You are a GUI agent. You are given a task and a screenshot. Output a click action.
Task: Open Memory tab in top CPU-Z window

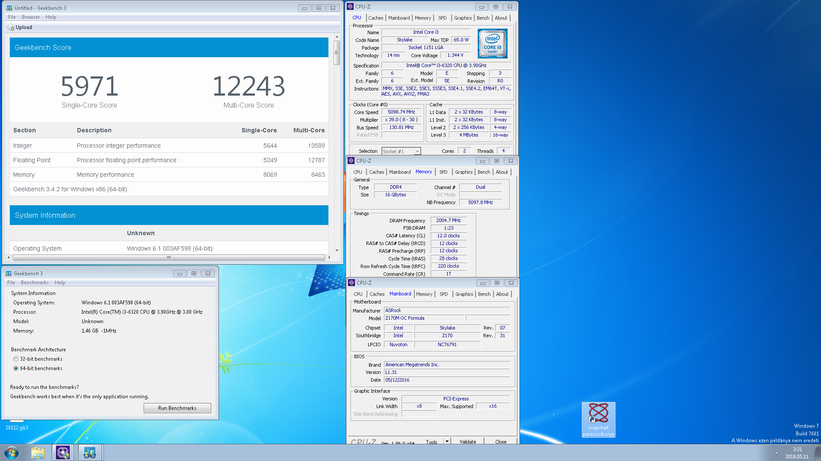[423, 18]
